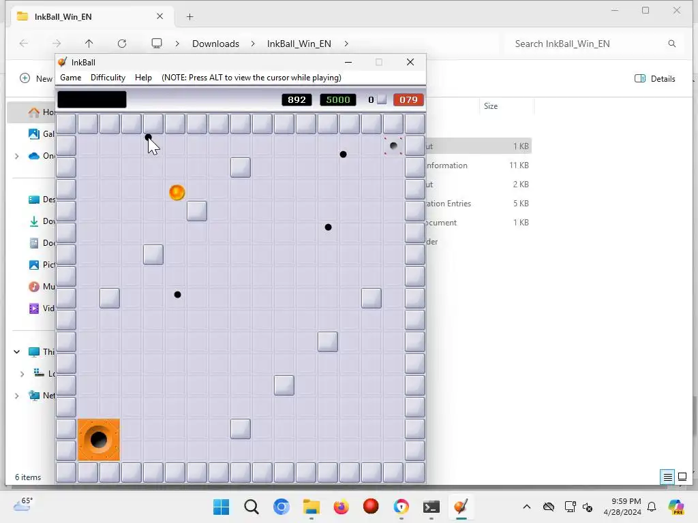Expand chevron after Downloads breadcrumb
Screen dimensions: 698x523
coord(253,44)
